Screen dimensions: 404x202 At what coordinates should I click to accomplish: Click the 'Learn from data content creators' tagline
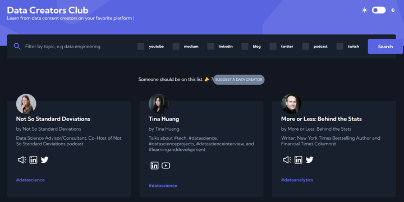pos(70,19)
